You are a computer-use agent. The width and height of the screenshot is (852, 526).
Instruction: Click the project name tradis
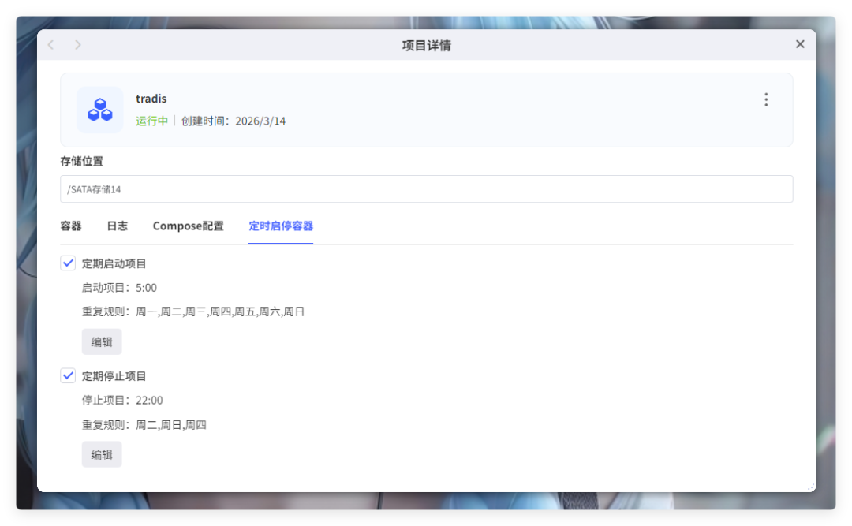click(151, 99)
